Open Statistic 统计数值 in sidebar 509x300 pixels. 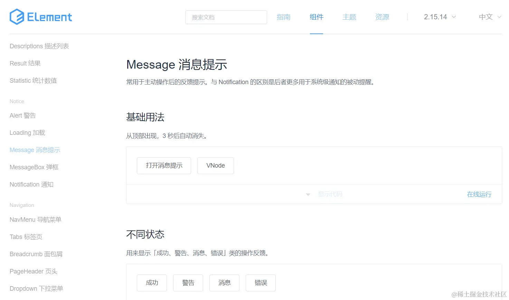tap(33, 81)
